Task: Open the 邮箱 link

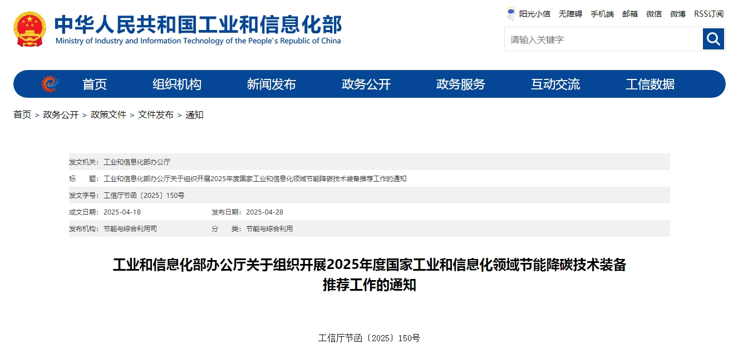Action: point(630,14)
